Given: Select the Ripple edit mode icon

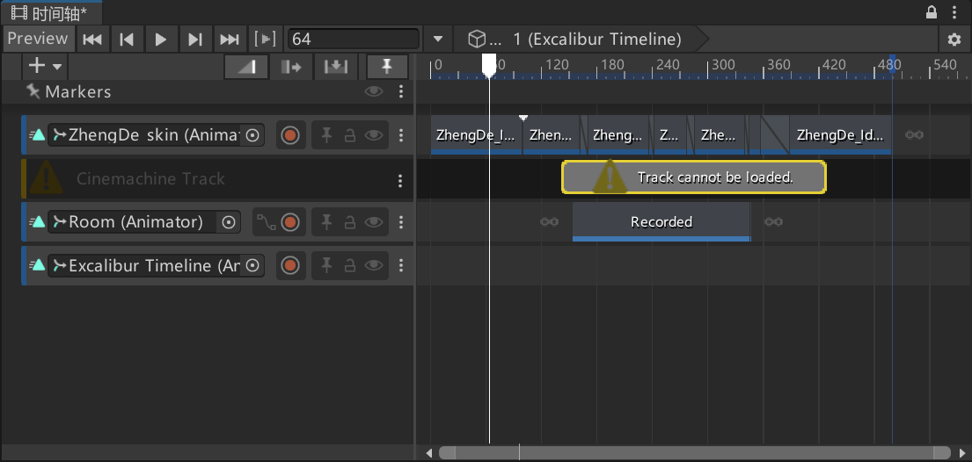Looking at the screenshot, I should click(x=291, y=67).
